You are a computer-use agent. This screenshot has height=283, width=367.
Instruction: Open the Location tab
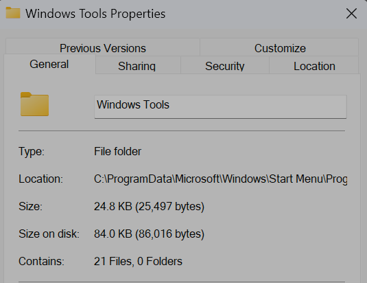(314, 65)
